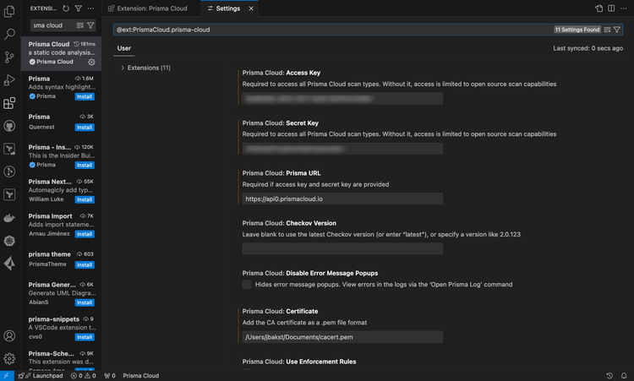This screenshot has height=381, width=634.
Task: Install the prisma-snippets extension
Action: pyautogui.click(x=85, y=337)
